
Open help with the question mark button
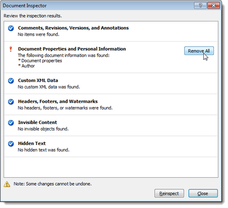coord(200,5)
